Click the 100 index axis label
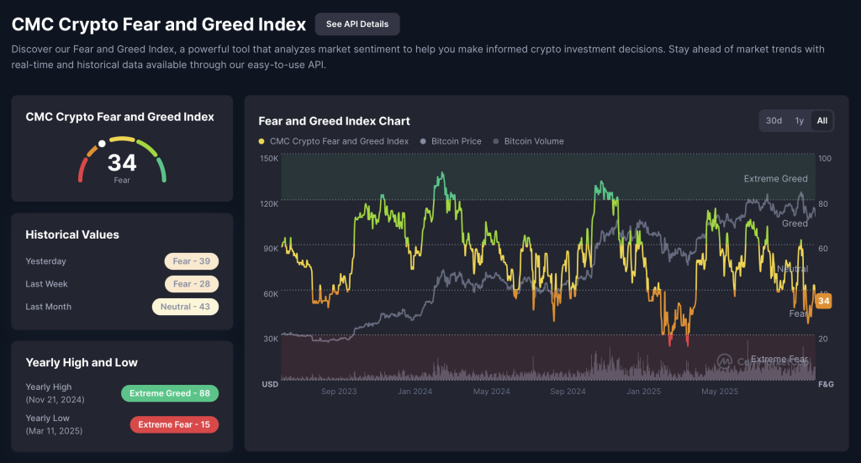 (x=825, y=159)
